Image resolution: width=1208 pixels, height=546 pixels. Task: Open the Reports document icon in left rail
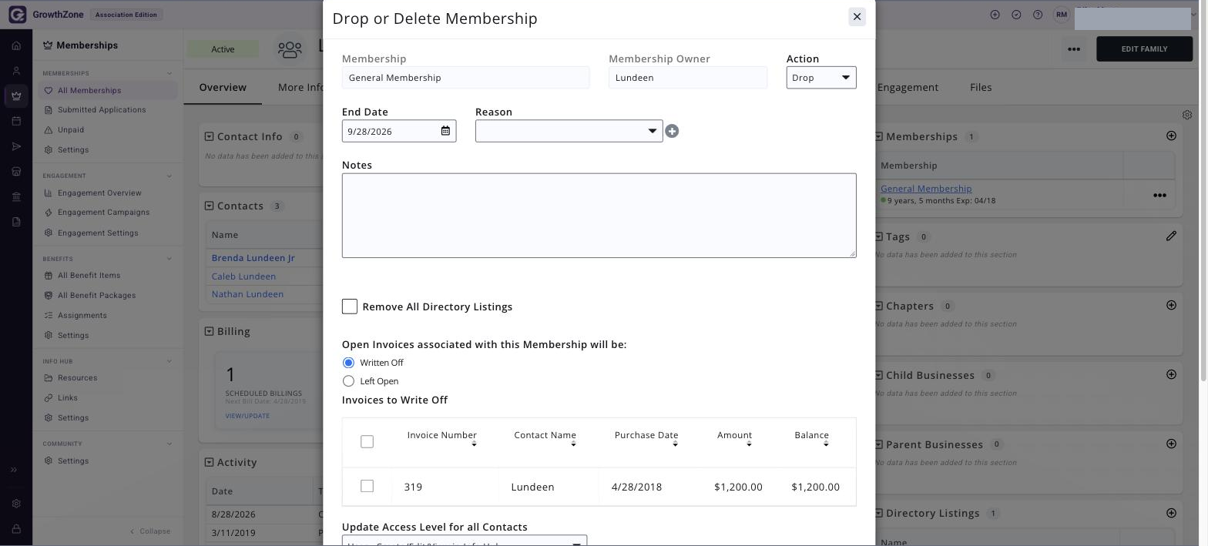pyautogui.click(x=16, y=222)
